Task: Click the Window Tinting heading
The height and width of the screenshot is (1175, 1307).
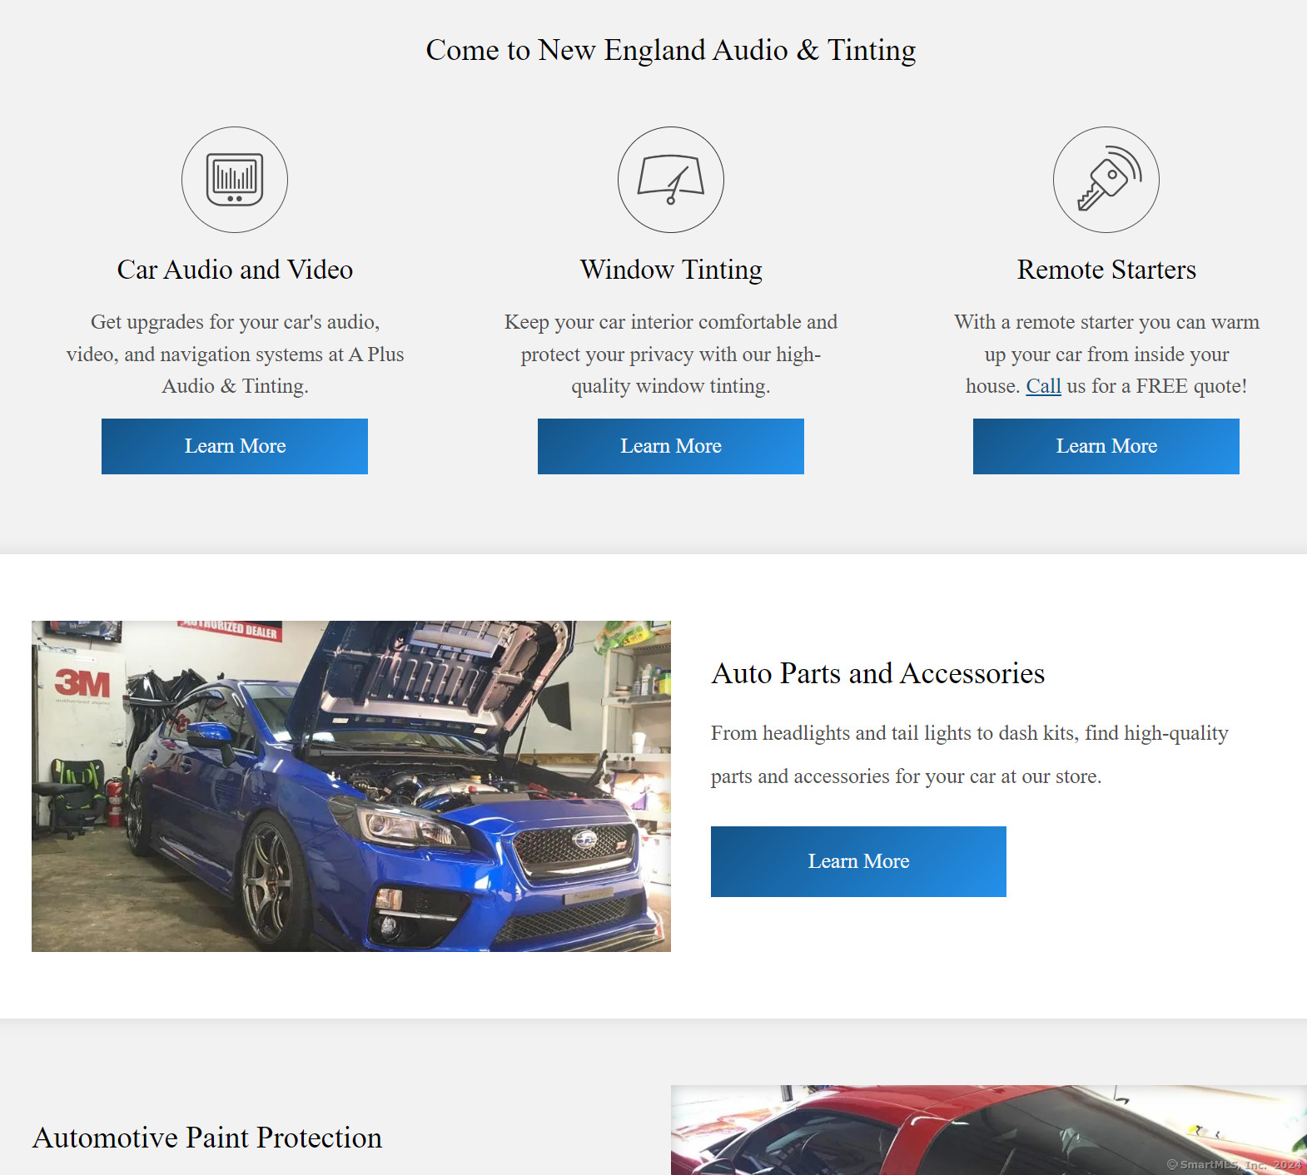Action: [x=671, y=270]
